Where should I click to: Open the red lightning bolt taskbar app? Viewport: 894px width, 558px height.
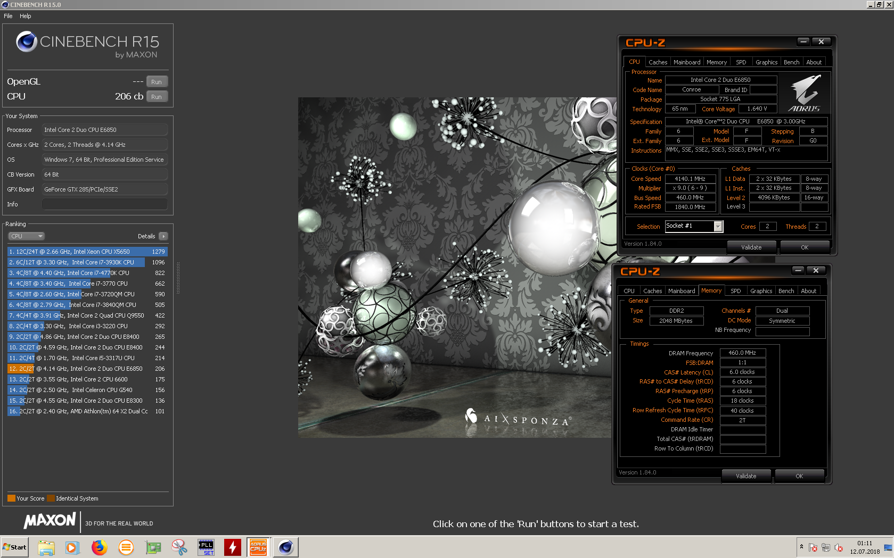pyautogui.click(x=232, y=547)
